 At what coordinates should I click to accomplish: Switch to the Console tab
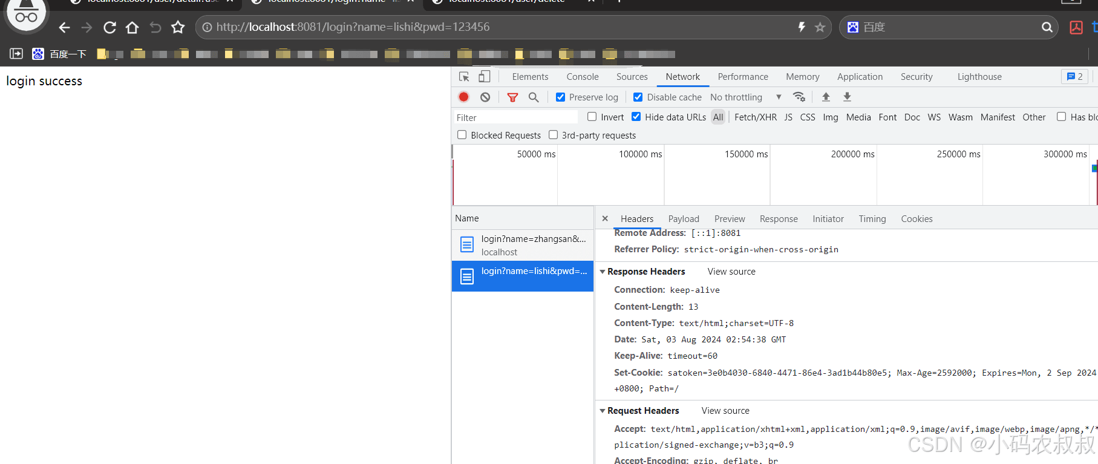click(x=583, y=77)
